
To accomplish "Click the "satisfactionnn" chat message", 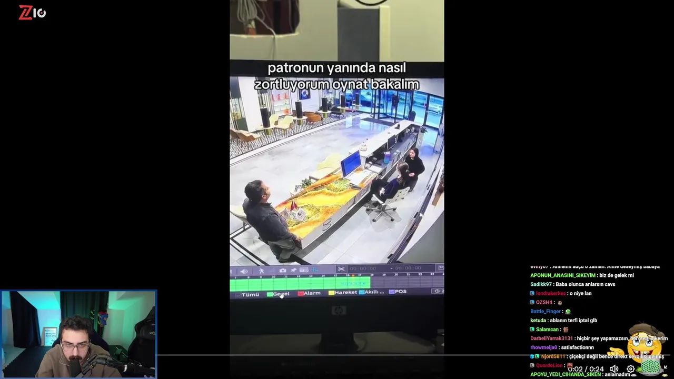I will coord(577,347).
